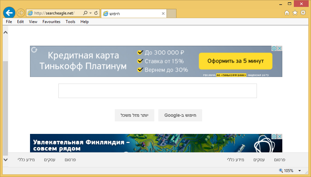Expand the address bar search dropdown arrow

coord(90,13)
